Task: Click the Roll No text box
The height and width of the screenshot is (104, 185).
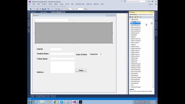Action: pyautogui.click(x=56, y=49)
